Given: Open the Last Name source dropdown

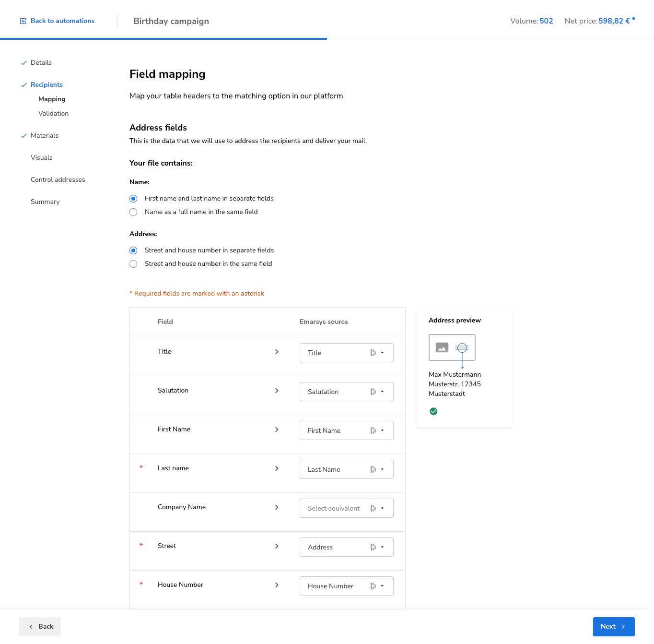Looking at the screenshot, I should click(346, 469).
